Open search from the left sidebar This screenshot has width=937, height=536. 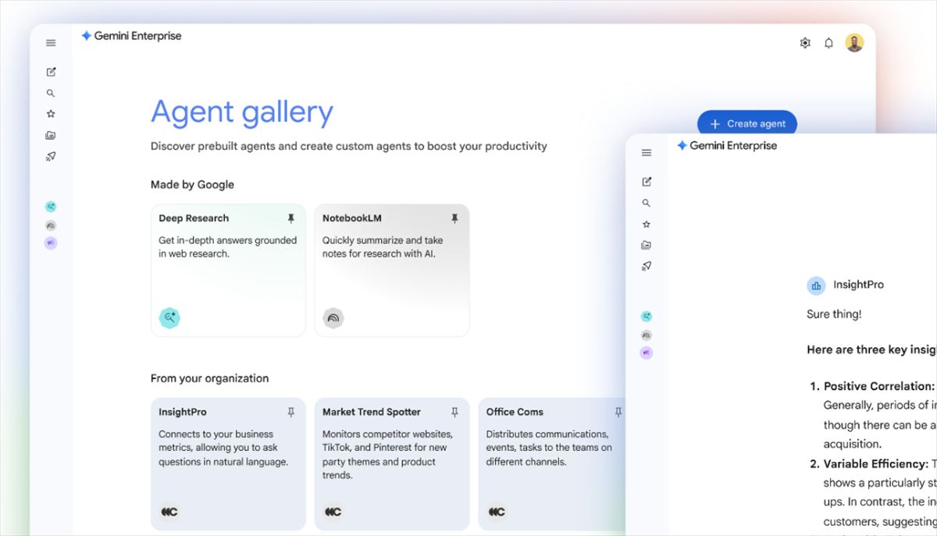pos(50,93)
